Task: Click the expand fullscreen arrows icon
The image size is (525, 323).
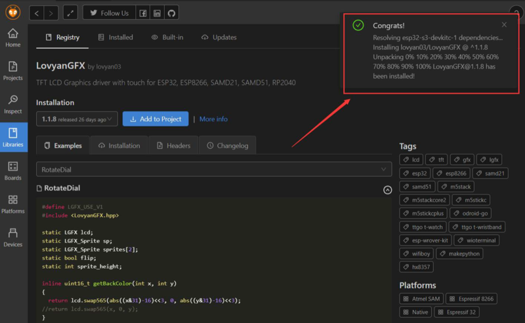Action: tap(71, 13)
